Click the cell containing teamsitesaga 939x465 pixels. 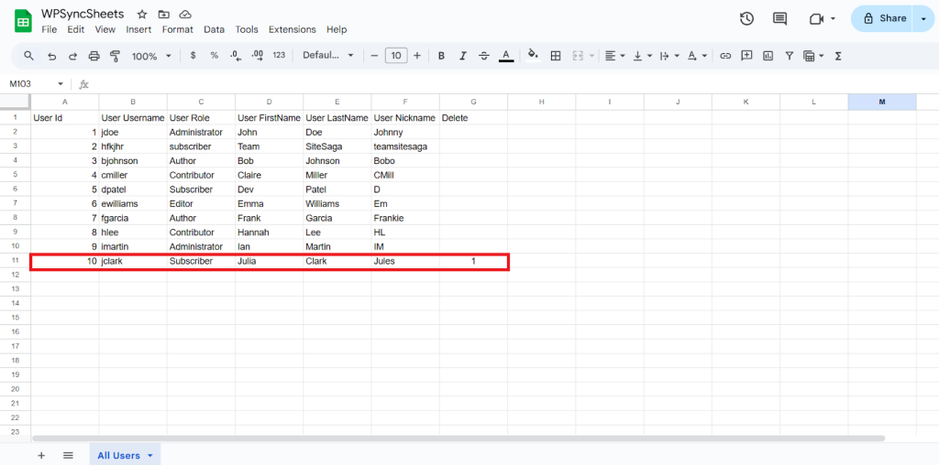tap(405, 146)
